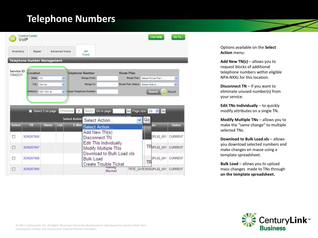Check the box for 3036267666
Viewport: 318px width, 238px height.
(x=14, y=137)
